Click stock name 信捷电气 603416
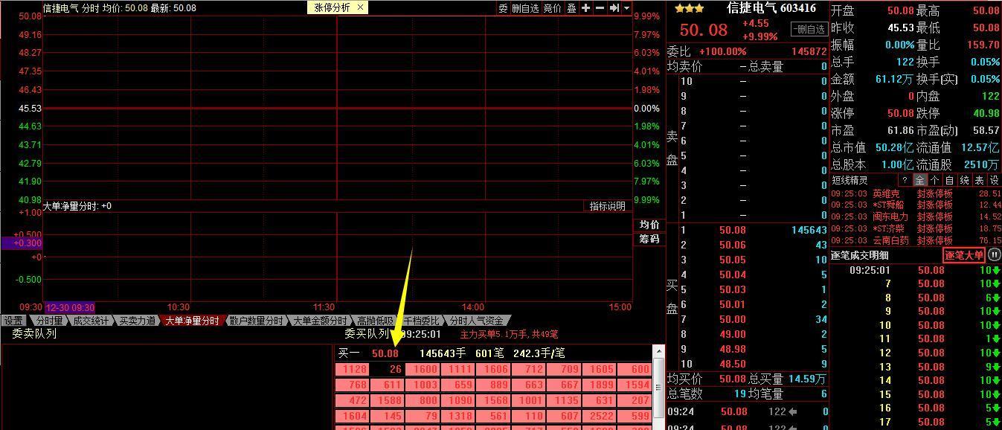The image size is (1002, 430). coord(771,9)
